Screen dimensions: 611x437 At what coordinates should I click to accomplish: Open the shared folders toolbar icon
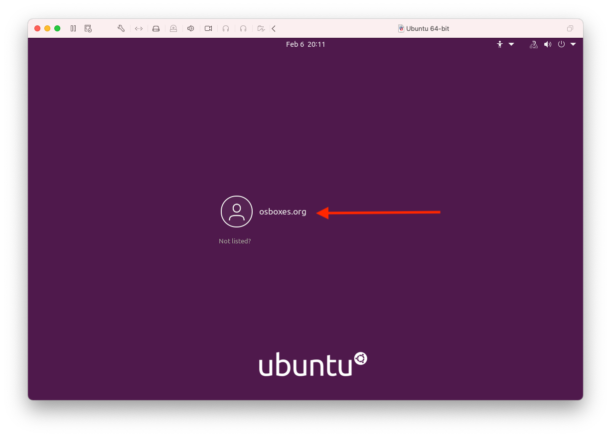(261, 28)
